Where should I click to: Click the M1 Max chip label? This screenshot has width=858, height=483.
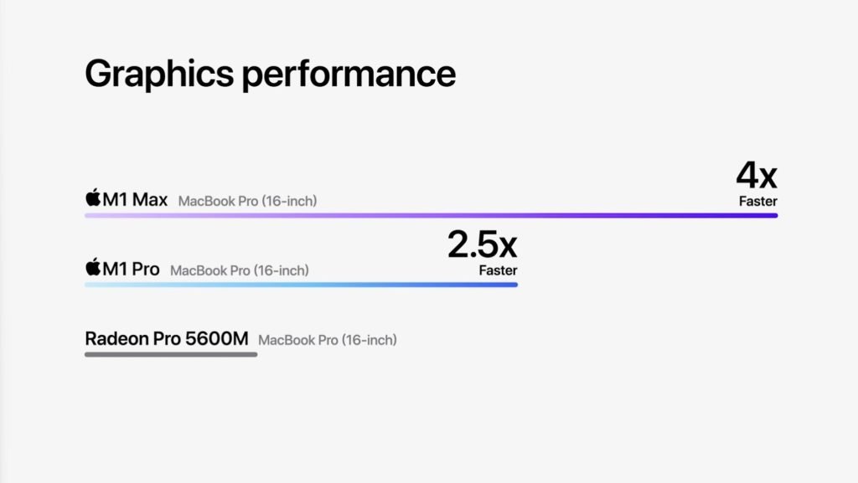pos(135,199)
